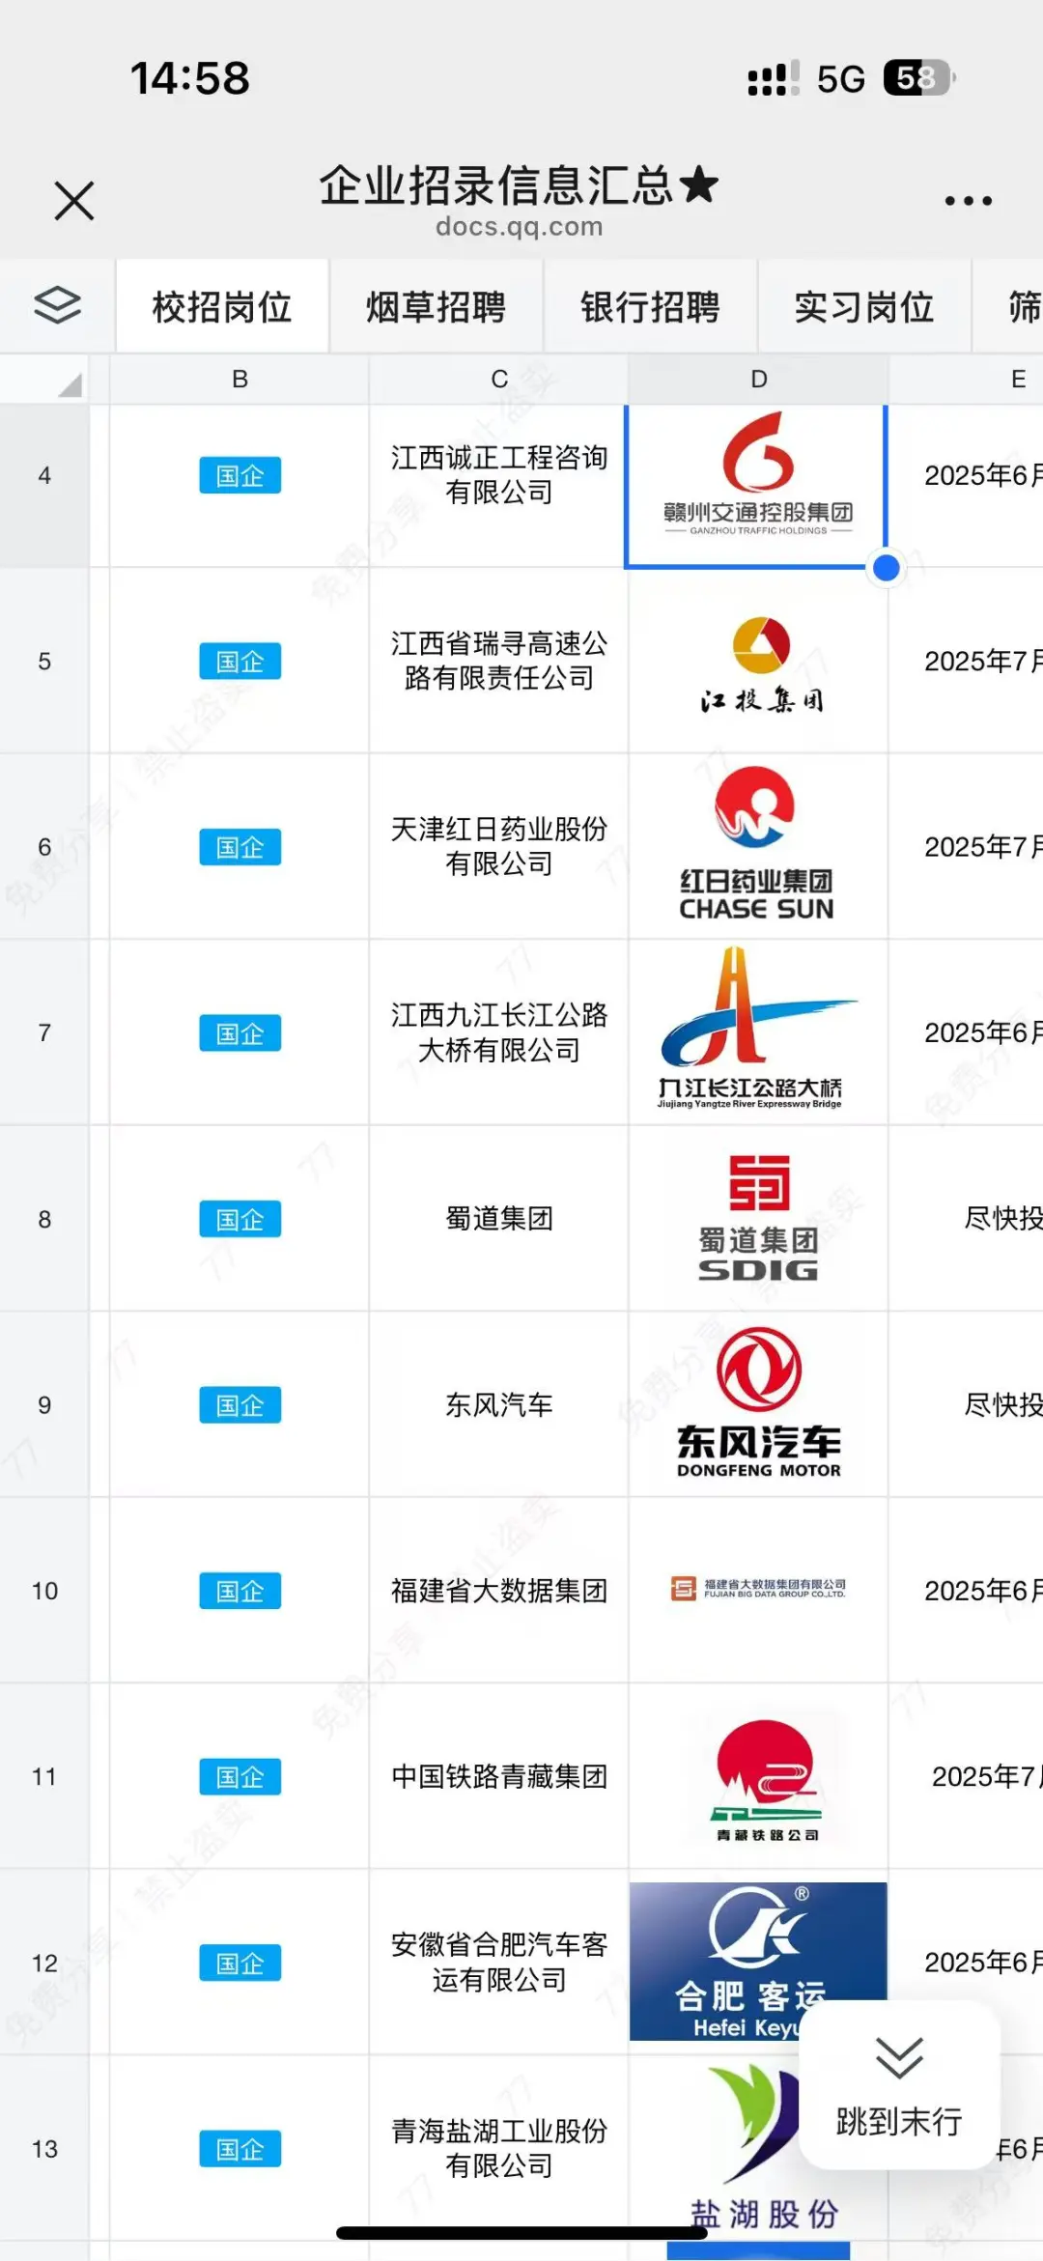Click the 蜀道集团 SDIG logo
This screenshot has width=1043, height=2261.
pos(758,1218)
